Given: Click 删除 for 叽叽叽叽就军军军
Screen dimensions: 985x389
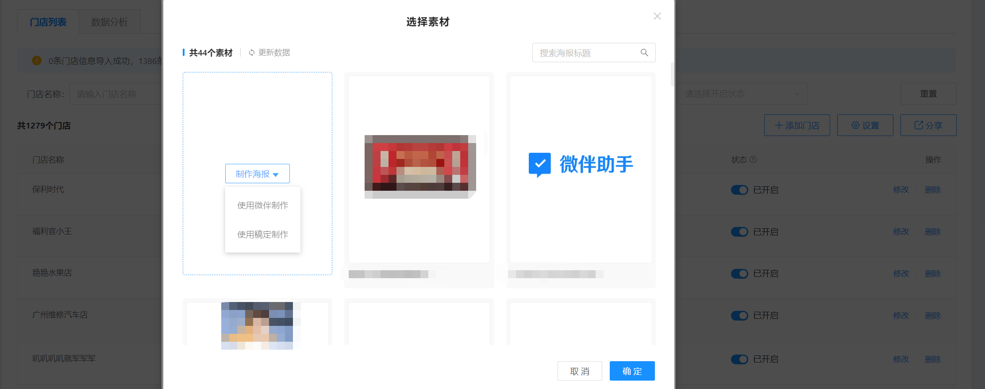Looking at the screenshot, I should [933, 359].
